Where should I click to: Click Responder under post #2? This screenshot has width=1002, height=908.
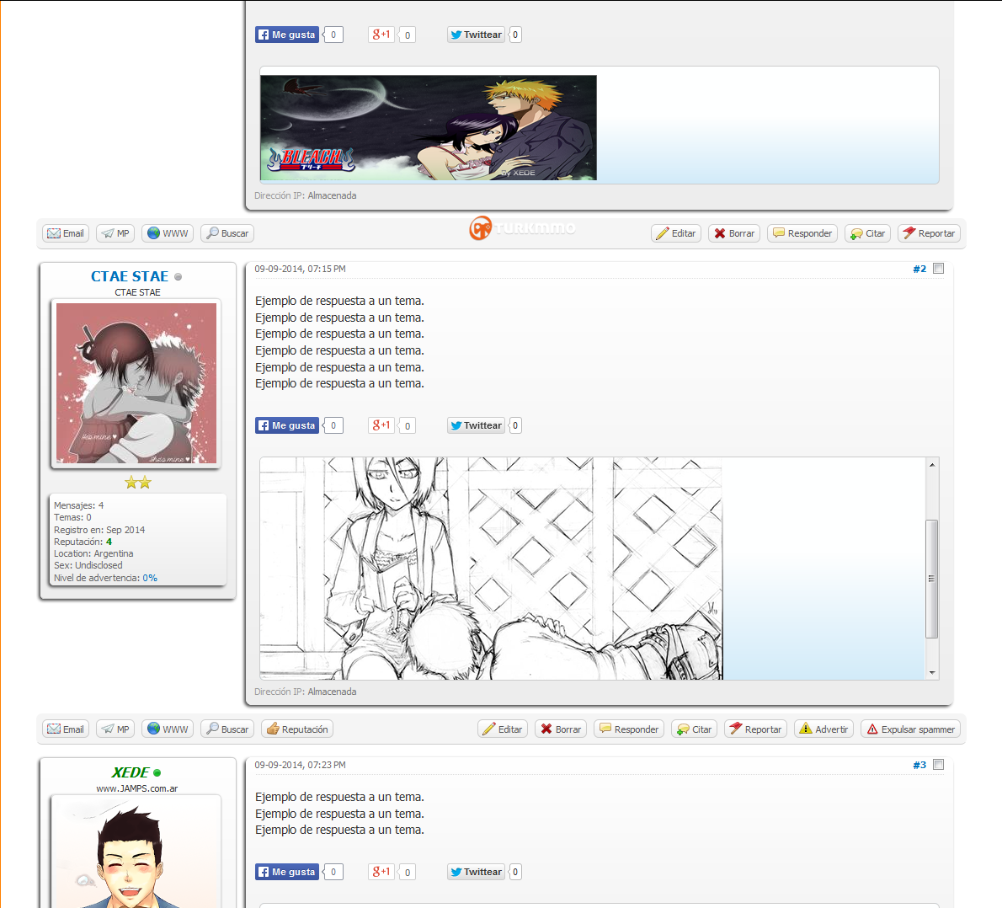tap(629, 729)
